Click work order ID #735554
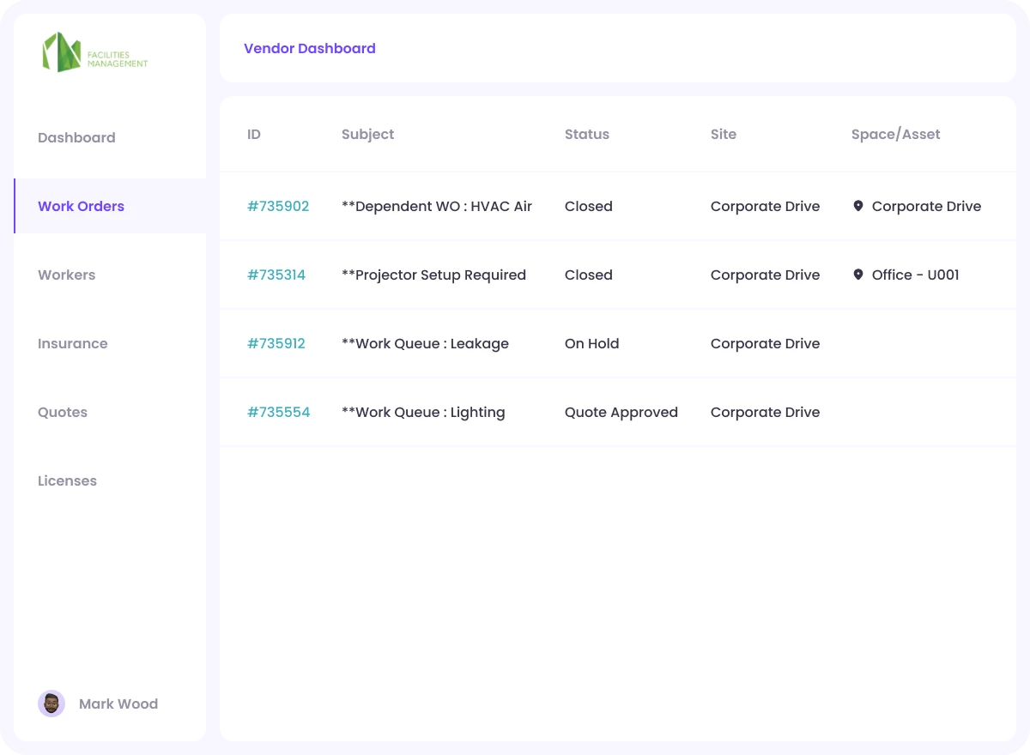Image resolution: width=1030 pixels, height=755 pixels. (x=278, y=412)
